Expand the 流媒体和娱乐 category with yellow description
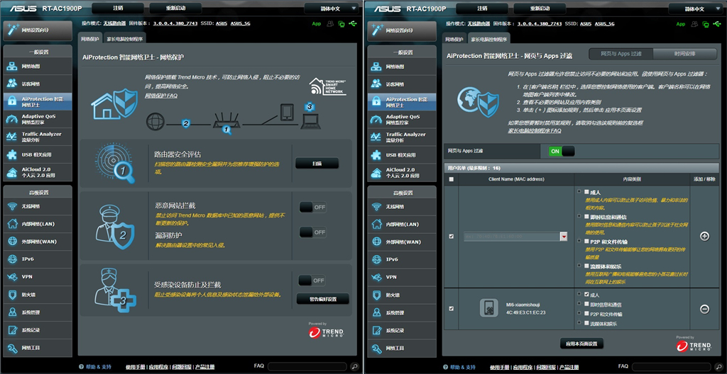Viewport: 727px width, 374px height. [x=579, y=266]
